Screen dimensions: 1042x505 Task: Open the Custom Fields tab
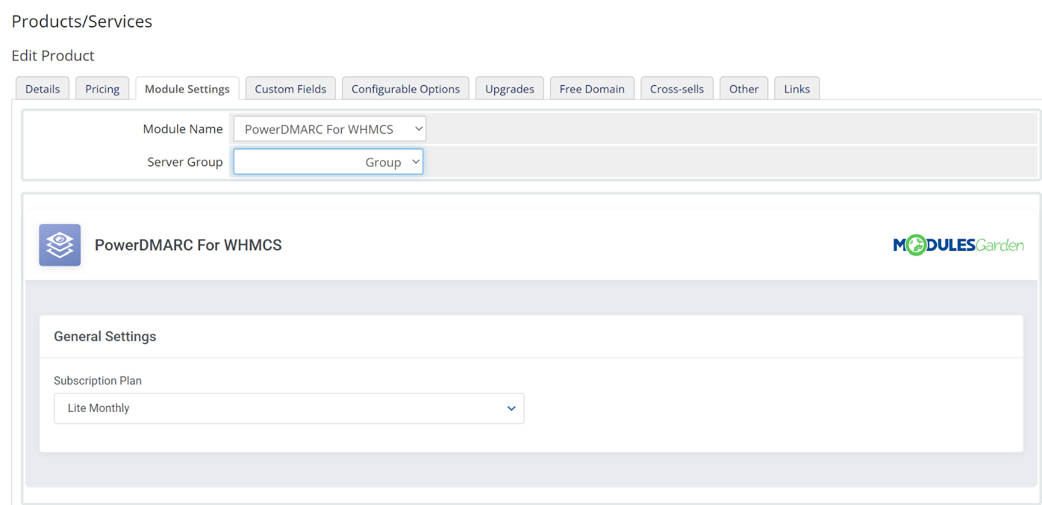tap(290, 89)
